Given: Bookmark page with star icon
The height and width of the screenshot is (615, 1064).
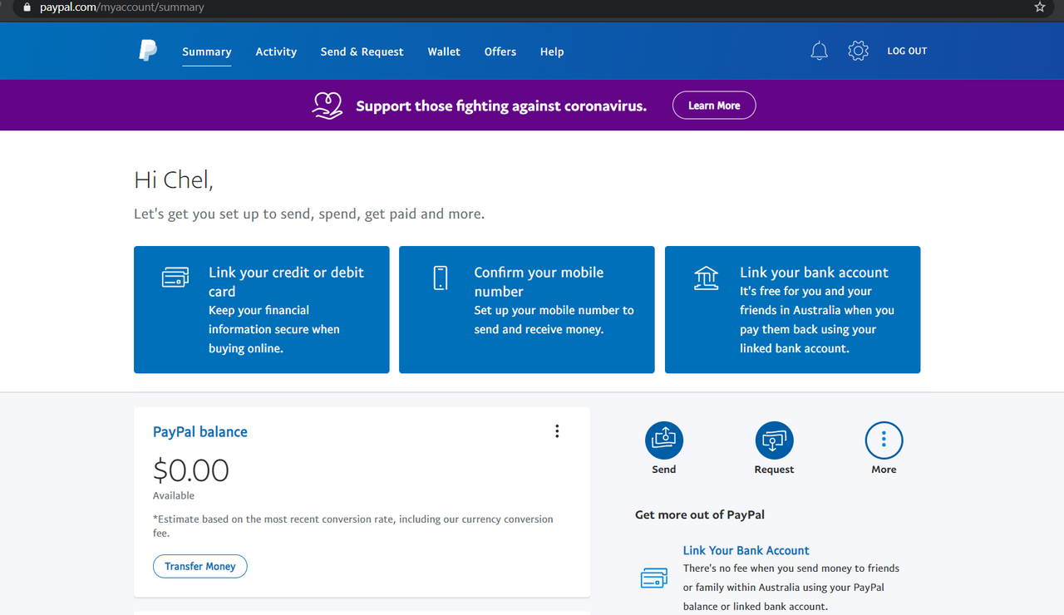Looking at the screenshot, I should [x=1039, y=7].
